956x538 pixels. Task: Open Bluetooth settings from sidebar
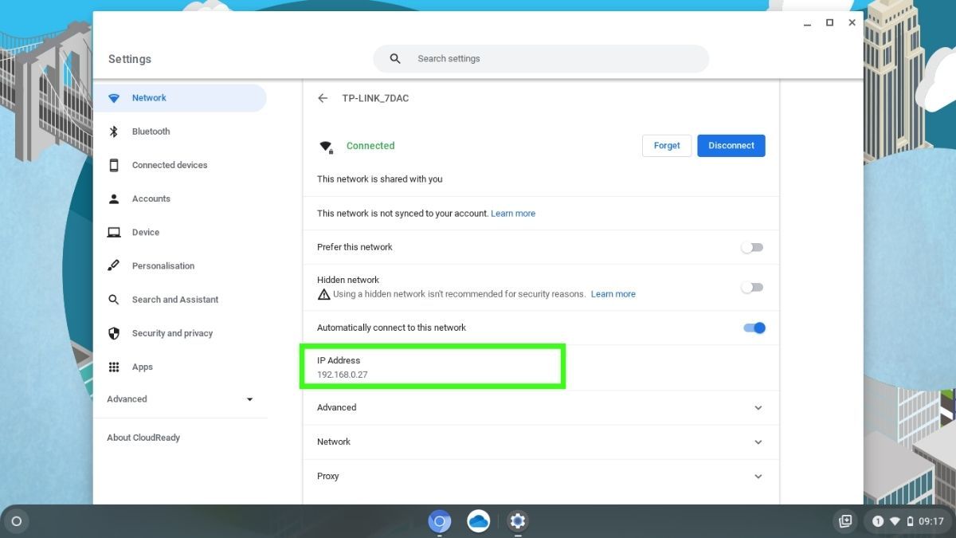(x=151, y=131)
